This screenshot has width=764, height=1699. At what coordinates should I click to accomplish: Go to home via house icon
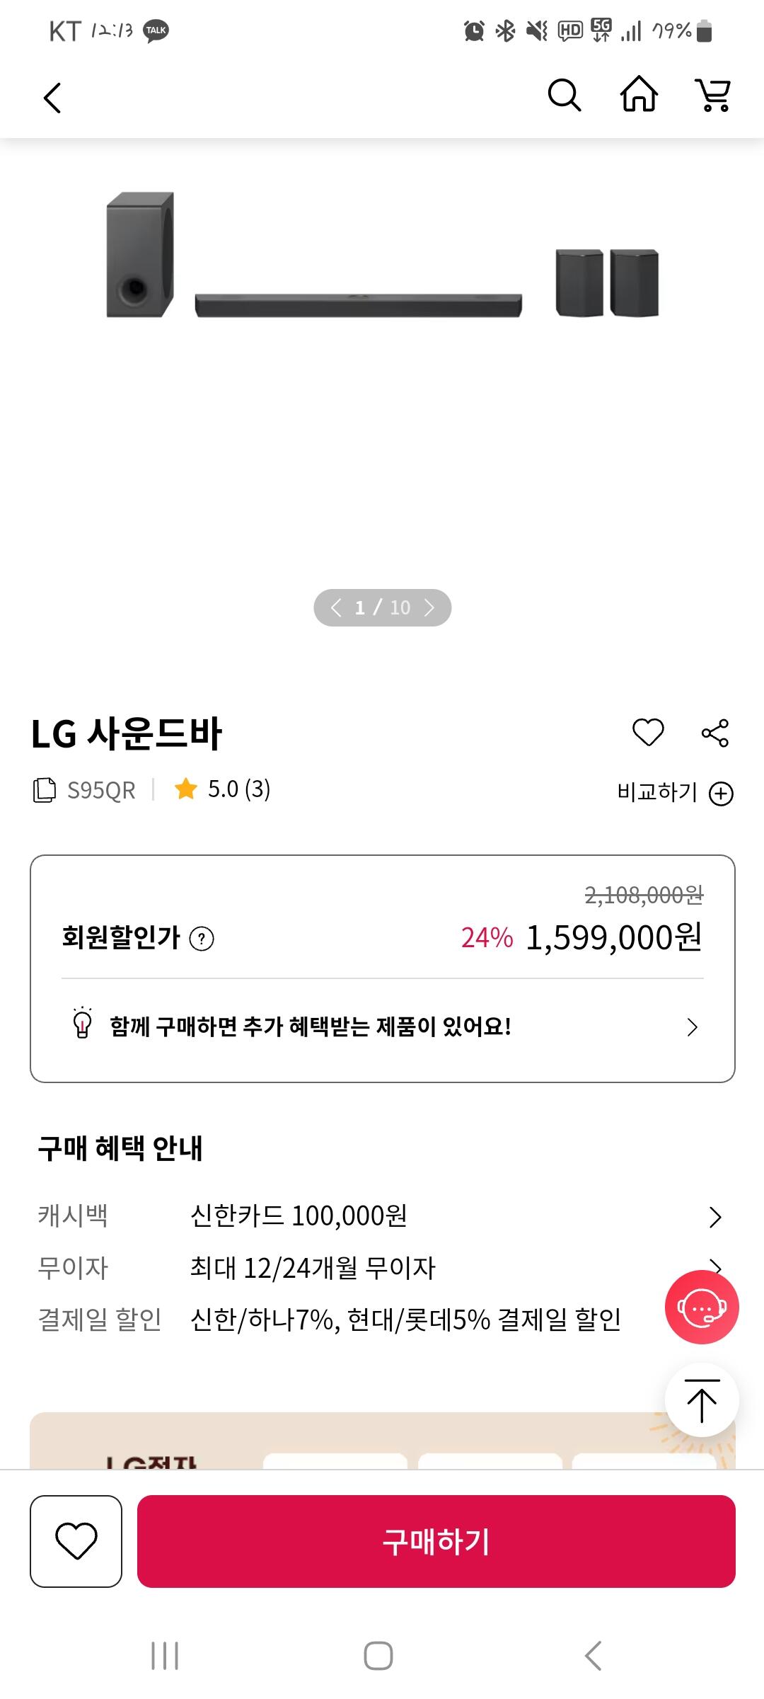click(639, 95)
